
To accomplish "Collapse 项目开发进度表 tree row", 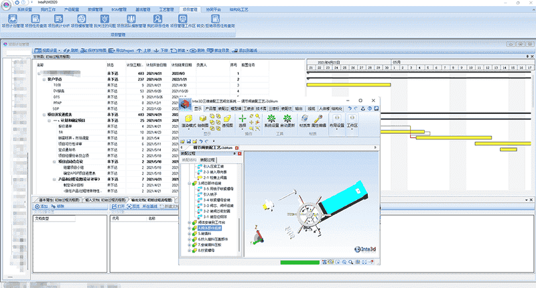I will coord(44,115).
